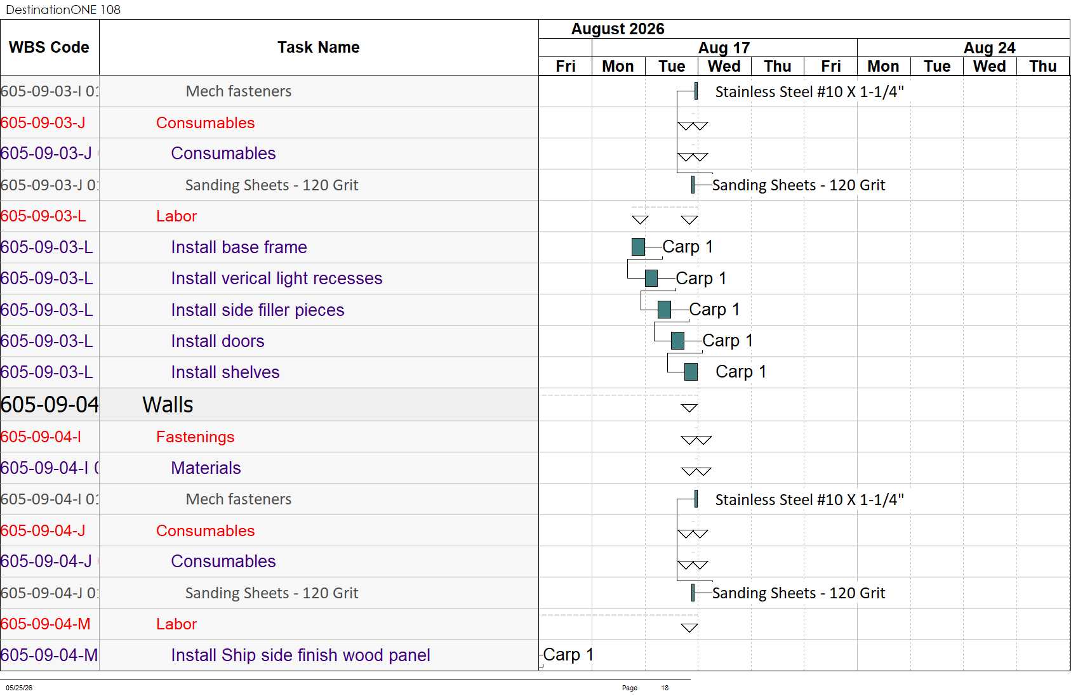Select the Tue day header under Aug 24
Screen dimensions: 1071x696
coord(937,67)
